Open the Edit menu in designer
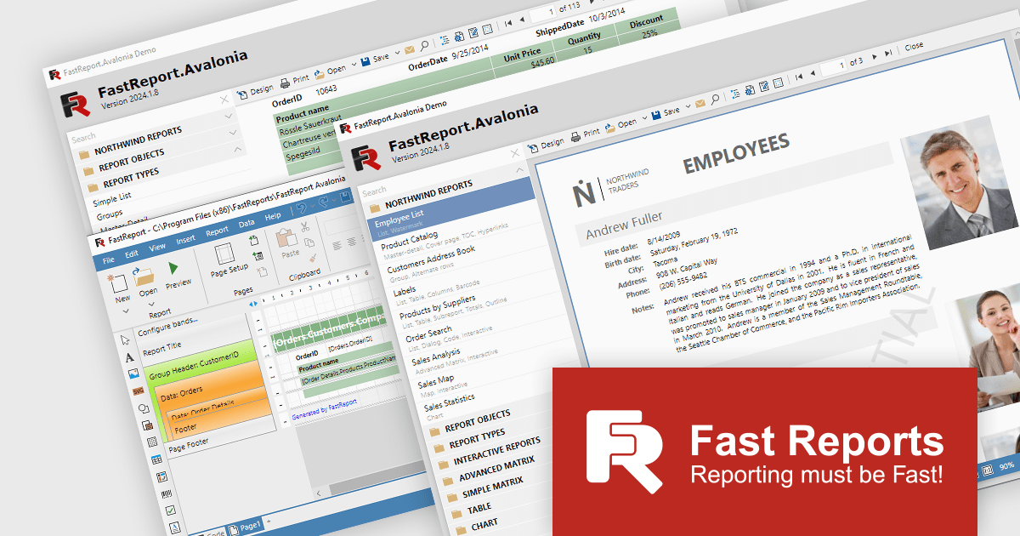 (132, 253)
